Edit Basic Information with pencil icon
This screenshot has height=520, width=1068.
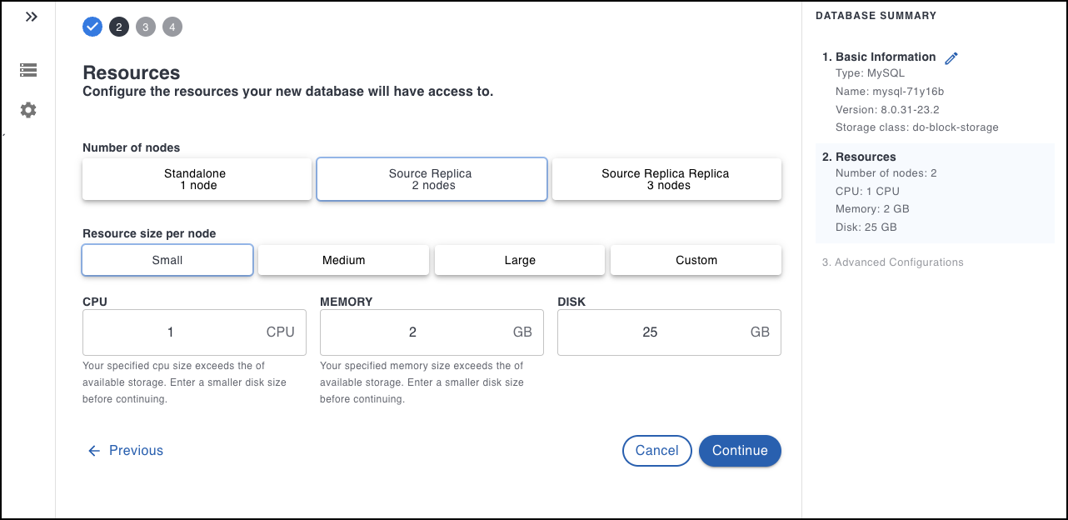point(951,57)
